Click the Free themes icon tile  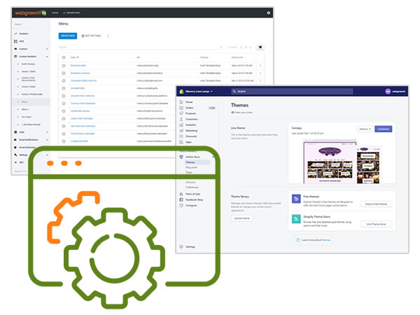click(x=296, y=199)
